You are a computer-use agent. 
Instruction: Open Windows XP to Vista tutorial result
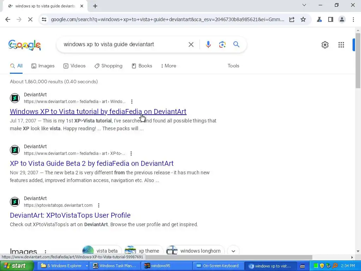98,112
